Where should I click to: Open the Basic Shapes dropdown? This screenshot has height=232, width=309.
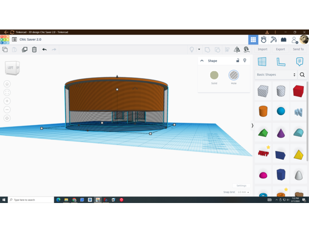pyautogui.click(x=276, y=75)
